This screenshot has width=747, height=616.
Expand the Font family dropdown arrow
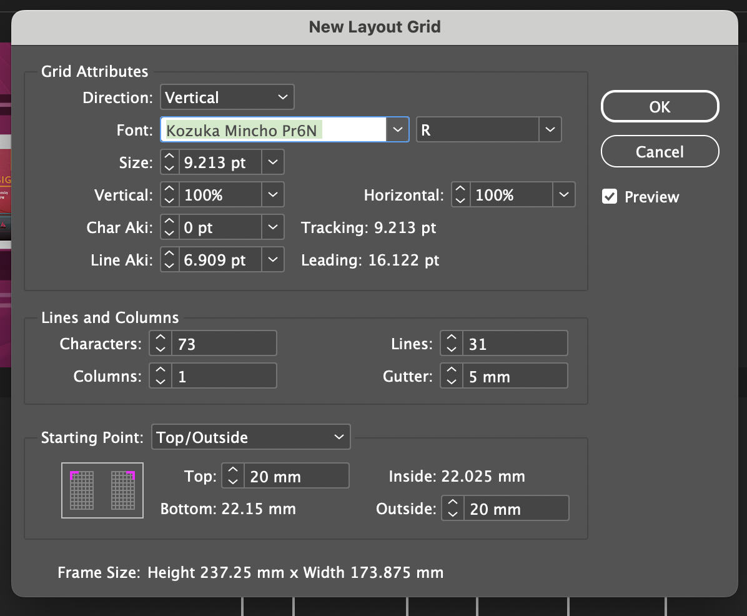pos(397,130)
